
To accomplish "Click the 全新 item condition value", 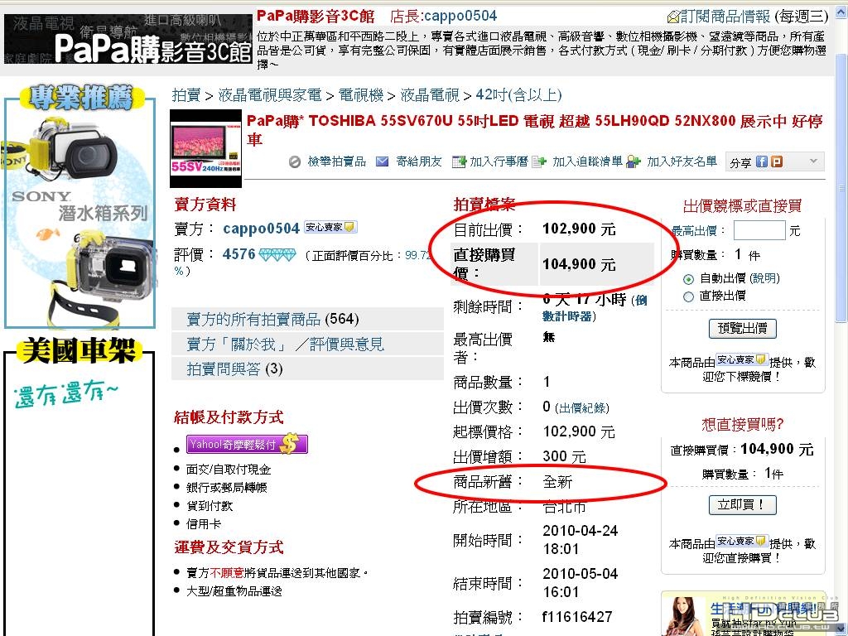I will [557, 482].
